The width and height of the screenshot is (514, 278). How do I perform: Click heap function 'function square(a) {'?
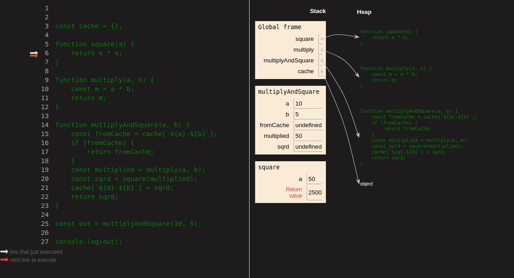coord(388,32)
